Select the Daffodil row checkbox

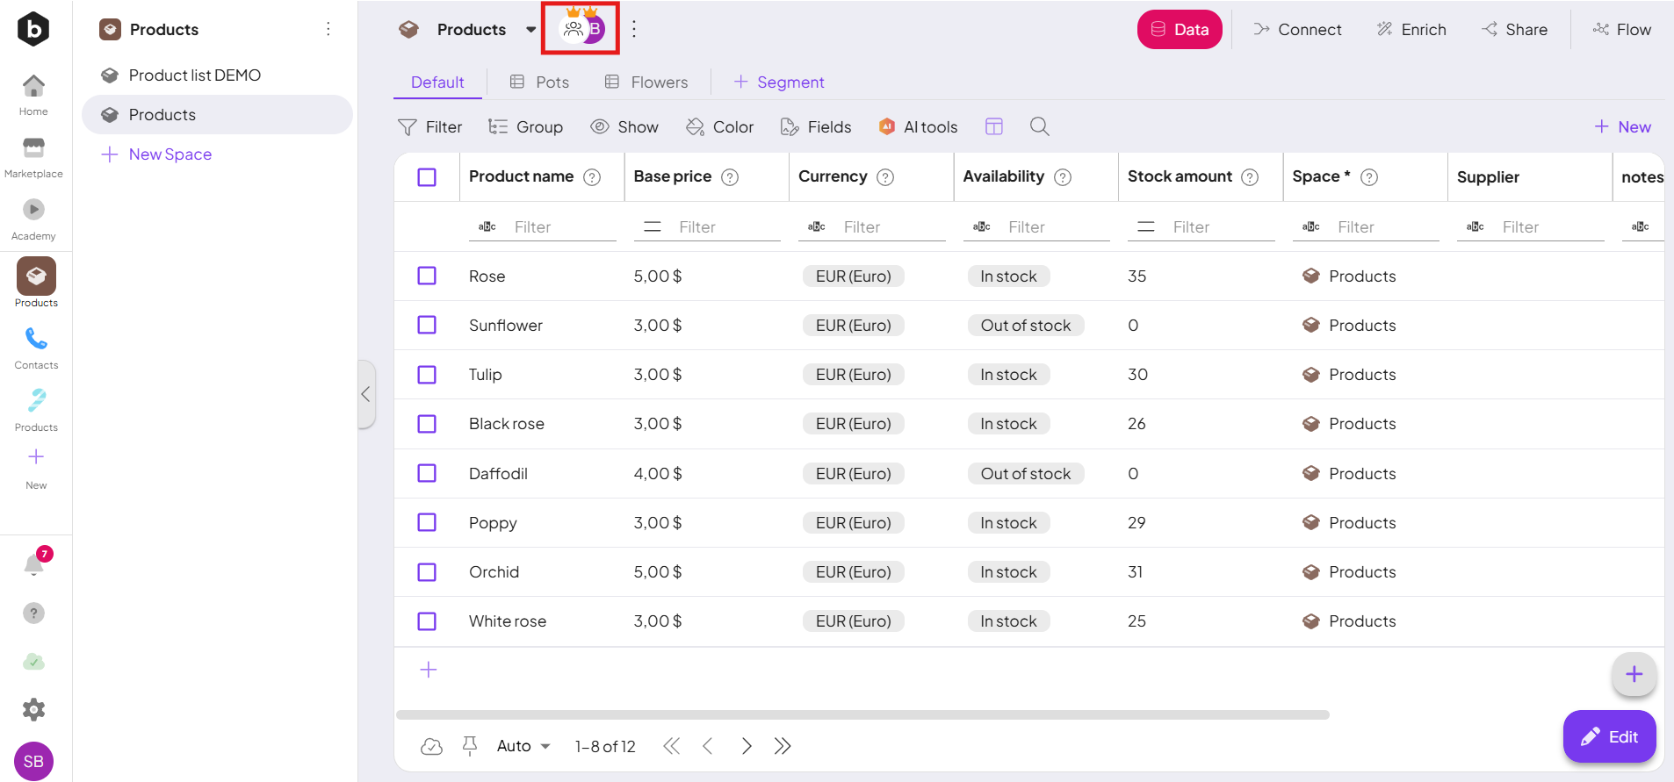click(427, 473)
